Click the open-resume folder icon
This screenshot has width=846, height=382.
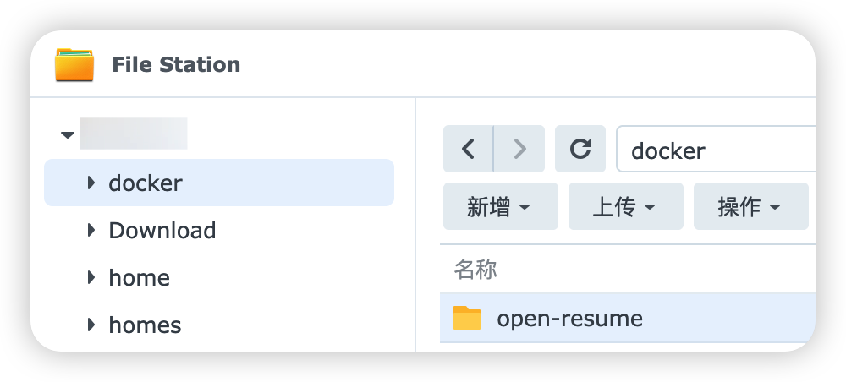coord(466,319)
